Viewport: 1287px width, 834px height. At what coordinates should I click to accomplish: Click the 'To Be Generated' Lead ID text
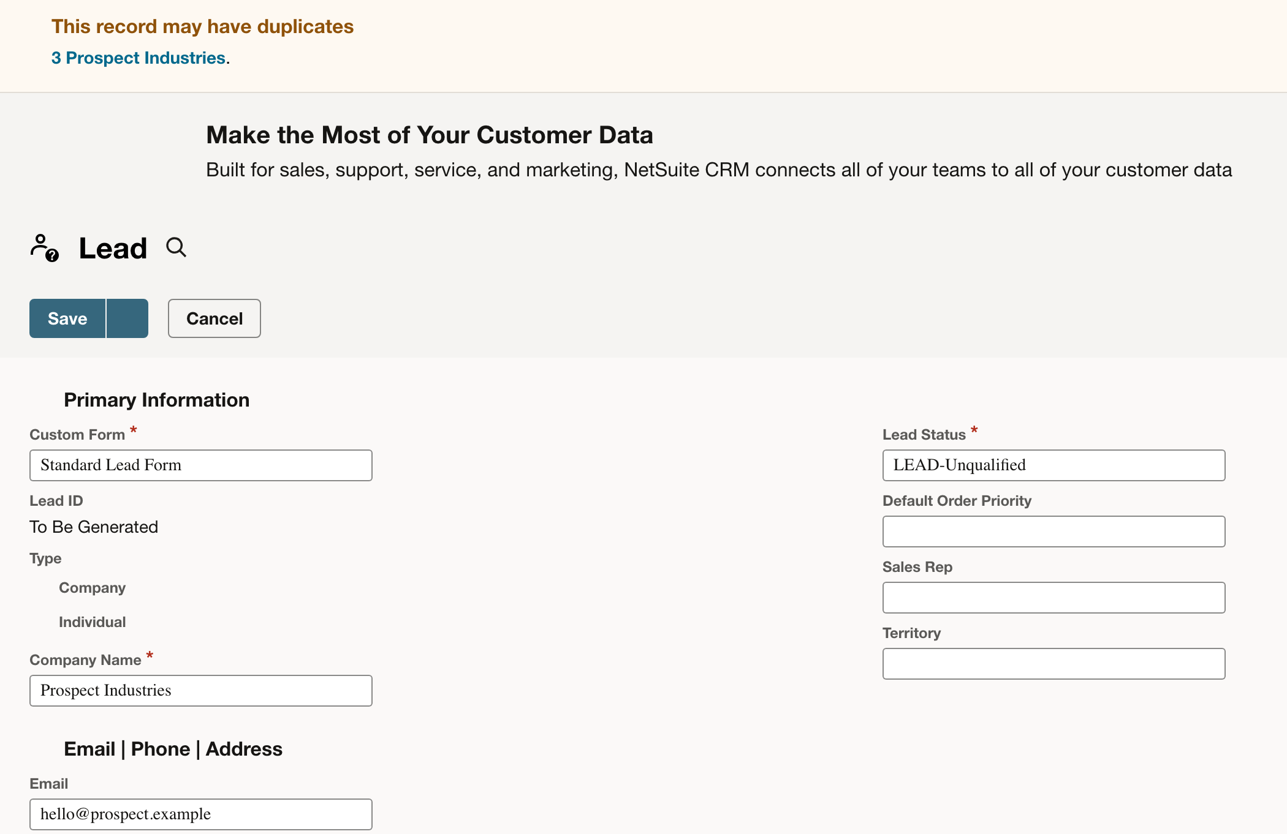point(94,527)
